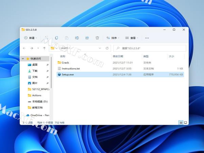
Task: Click the size 770,956 KB cell
Action: [x=176, y=74]
